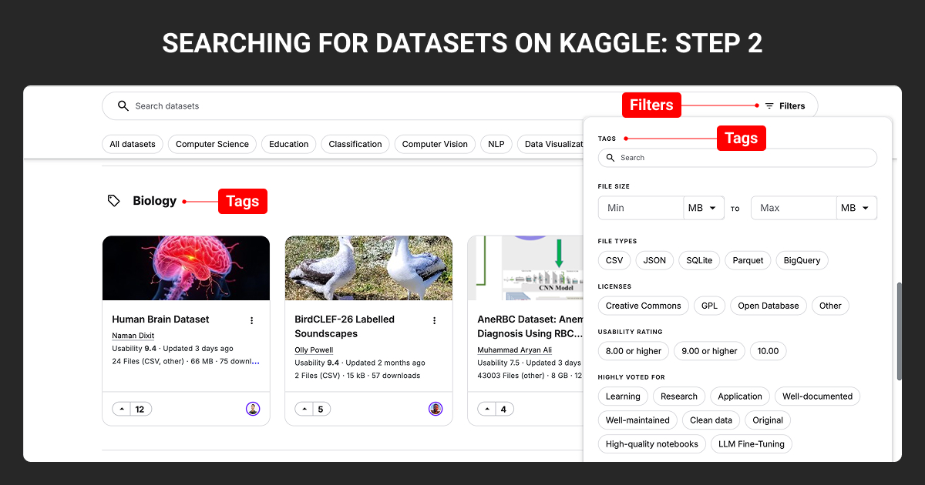Viewport: 925px width, 485px height.
Task: Toggle the JSON file type filter
Action: (x=654, y=260)
